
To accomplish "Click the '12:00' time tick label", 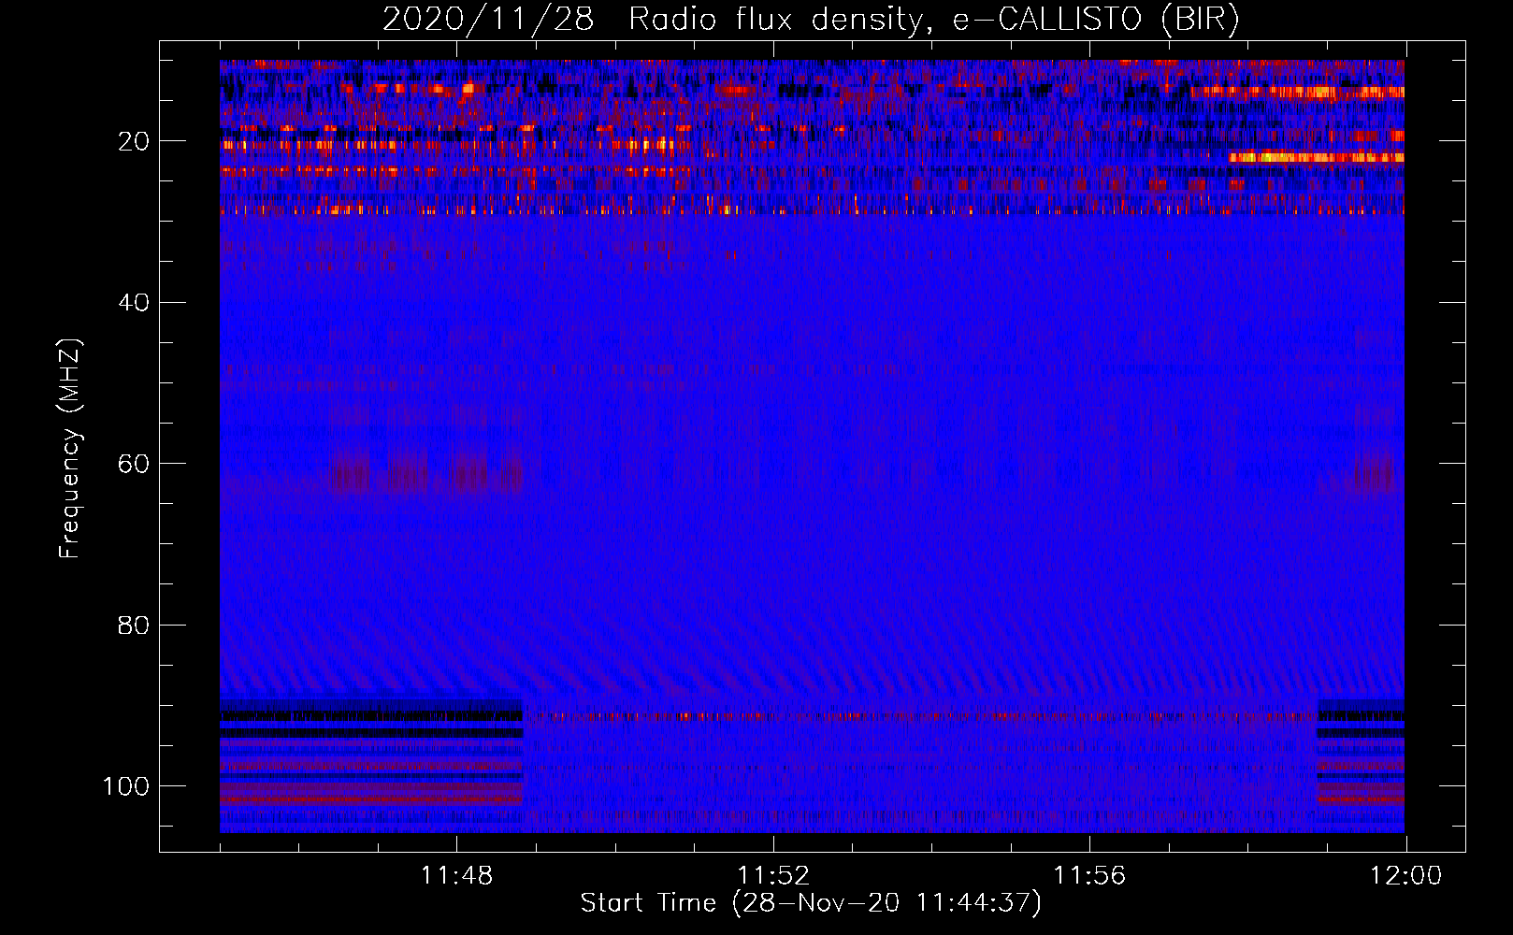I will (x=1405, y=876).
